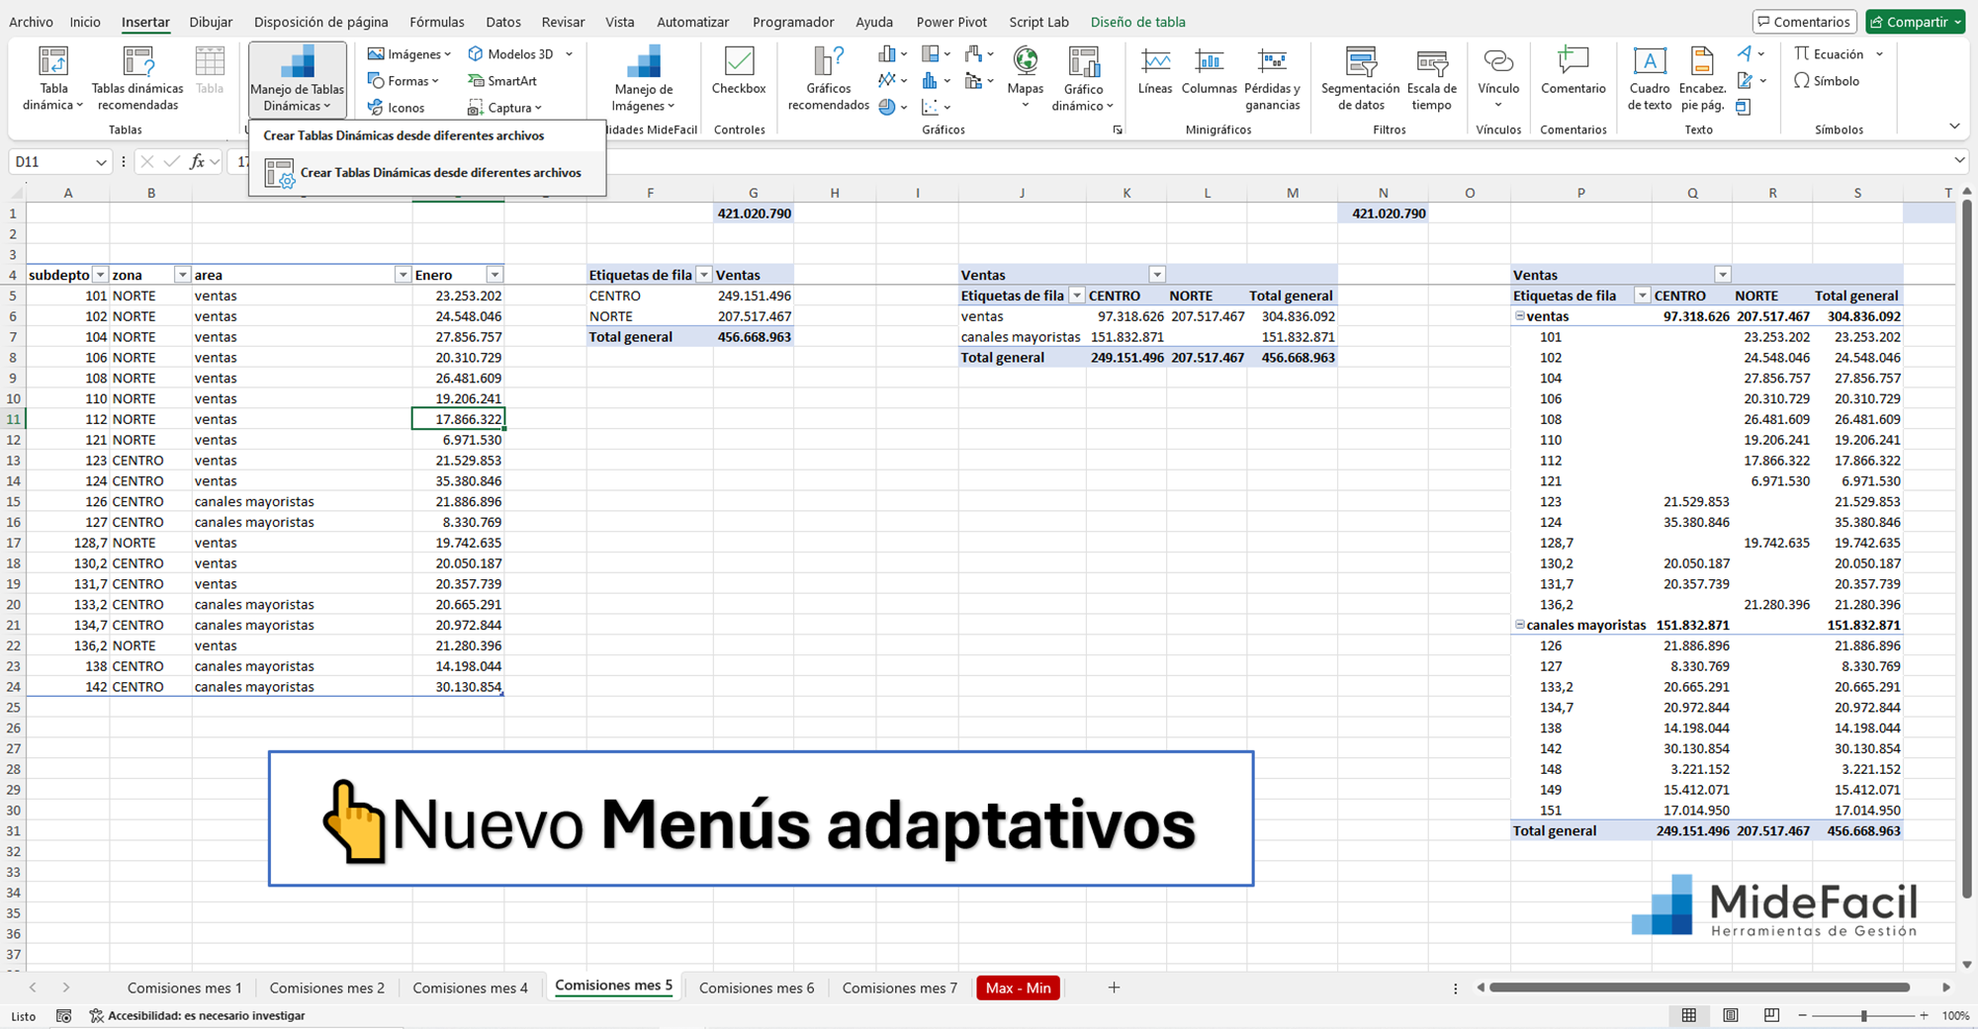Expand the formula bar chevron
The width and height of the screenshot is (1978, 1029).
[x=1959, y=161]
